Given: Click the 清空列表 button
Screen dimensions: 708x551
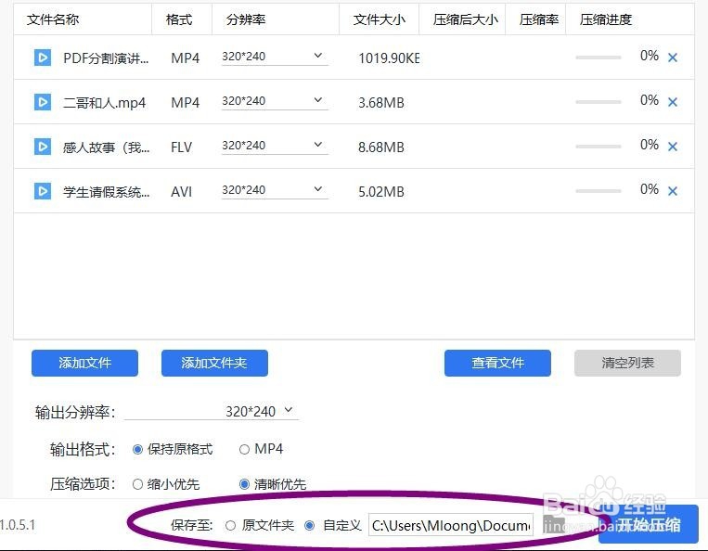Looking at the screenshot, I should coord(627,363).
